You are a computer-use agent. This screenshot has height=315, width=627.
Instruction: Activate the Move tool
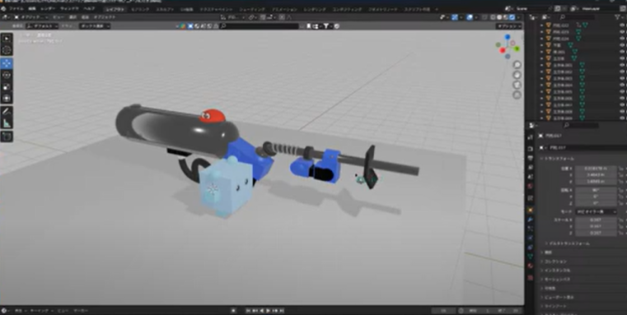point(7,63)
